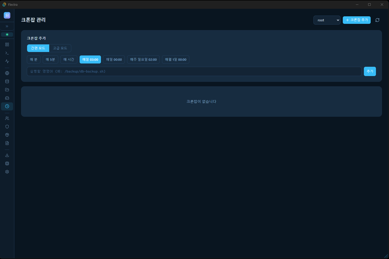This screenshot has width=389, height=259.
Task: Click the users icon in sidebar
Action: coord(7,118)
